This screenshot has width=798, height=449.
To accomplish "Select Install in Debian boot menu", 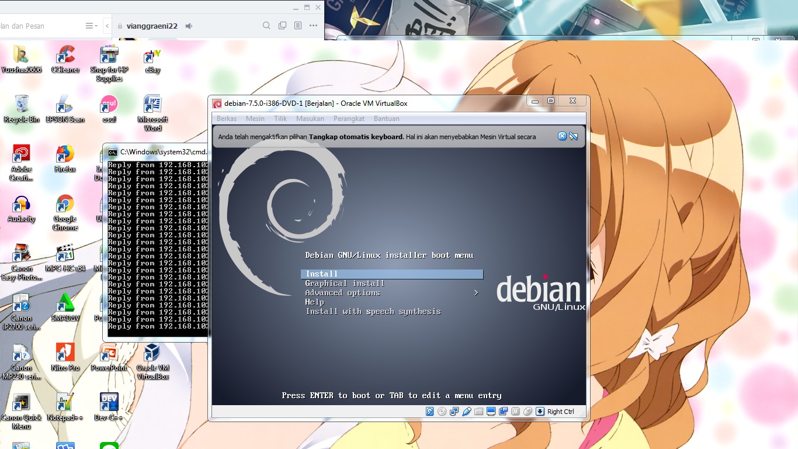I will [392, 274].
